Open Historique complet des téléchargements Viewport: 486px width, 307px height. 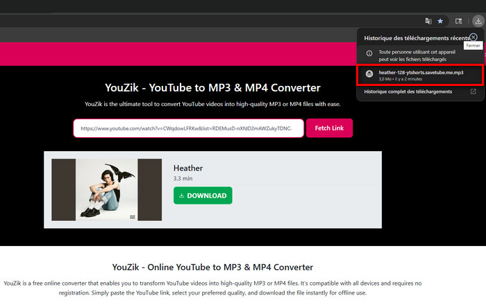[408, 91]
